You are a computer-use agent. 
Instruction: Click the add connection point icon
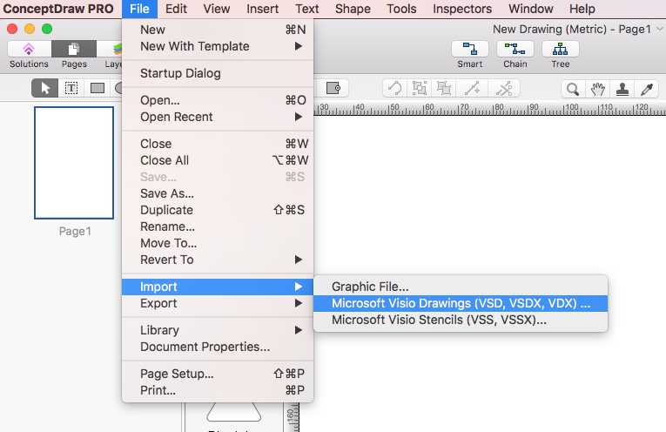click(472, 89)
